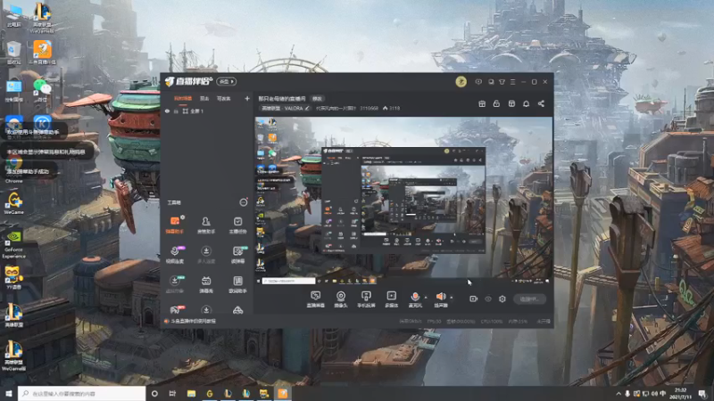Open the download tool with green badge, third row
This screenshot has height=401, width=714.
(175, 284)
